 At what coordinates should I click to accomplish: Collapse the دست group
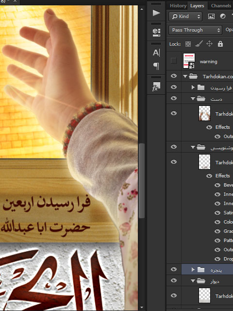[x=193, y=99]
